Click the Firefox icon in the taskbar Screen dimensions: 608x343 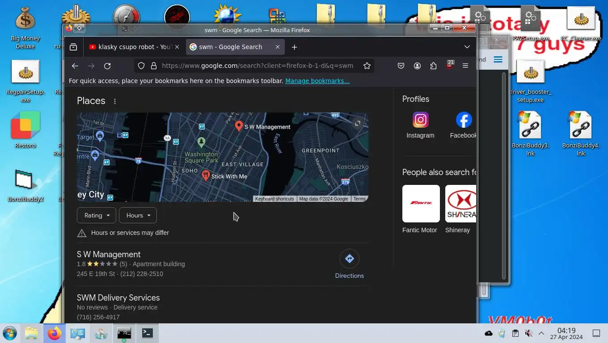point(55,333)
